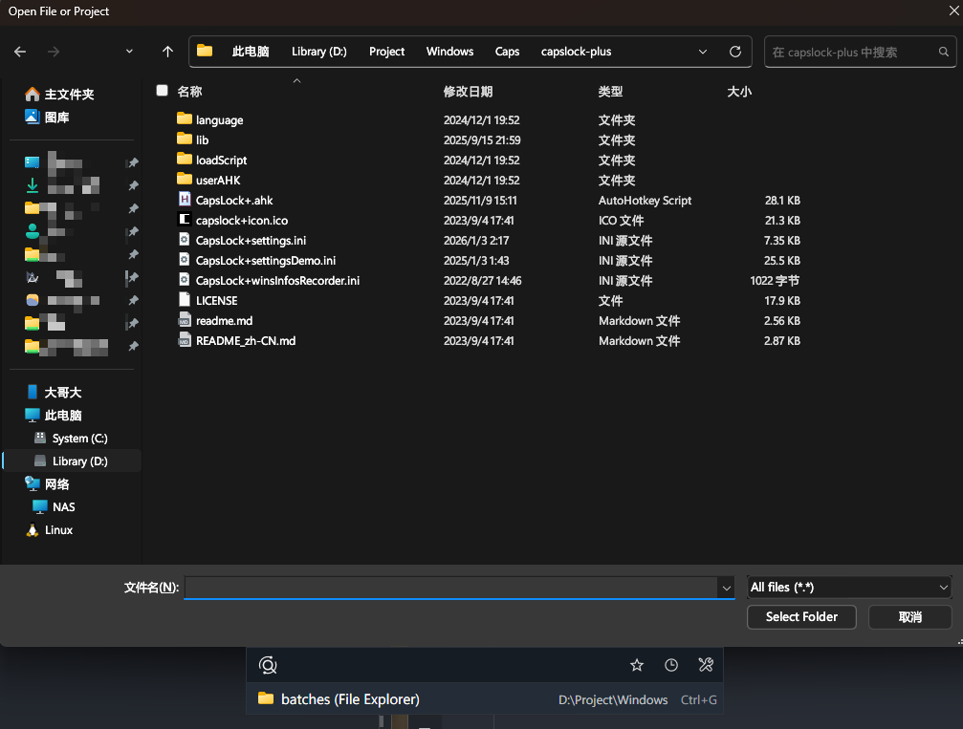Viewport: 963px width, 729px height.
Task: Refresh the capslock-plus folder view
Action: pyautogui.click(x=734, y=52)
